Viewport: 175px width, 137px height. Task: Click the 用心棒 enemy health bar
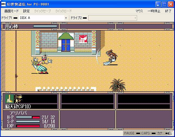tap(45, 26)
